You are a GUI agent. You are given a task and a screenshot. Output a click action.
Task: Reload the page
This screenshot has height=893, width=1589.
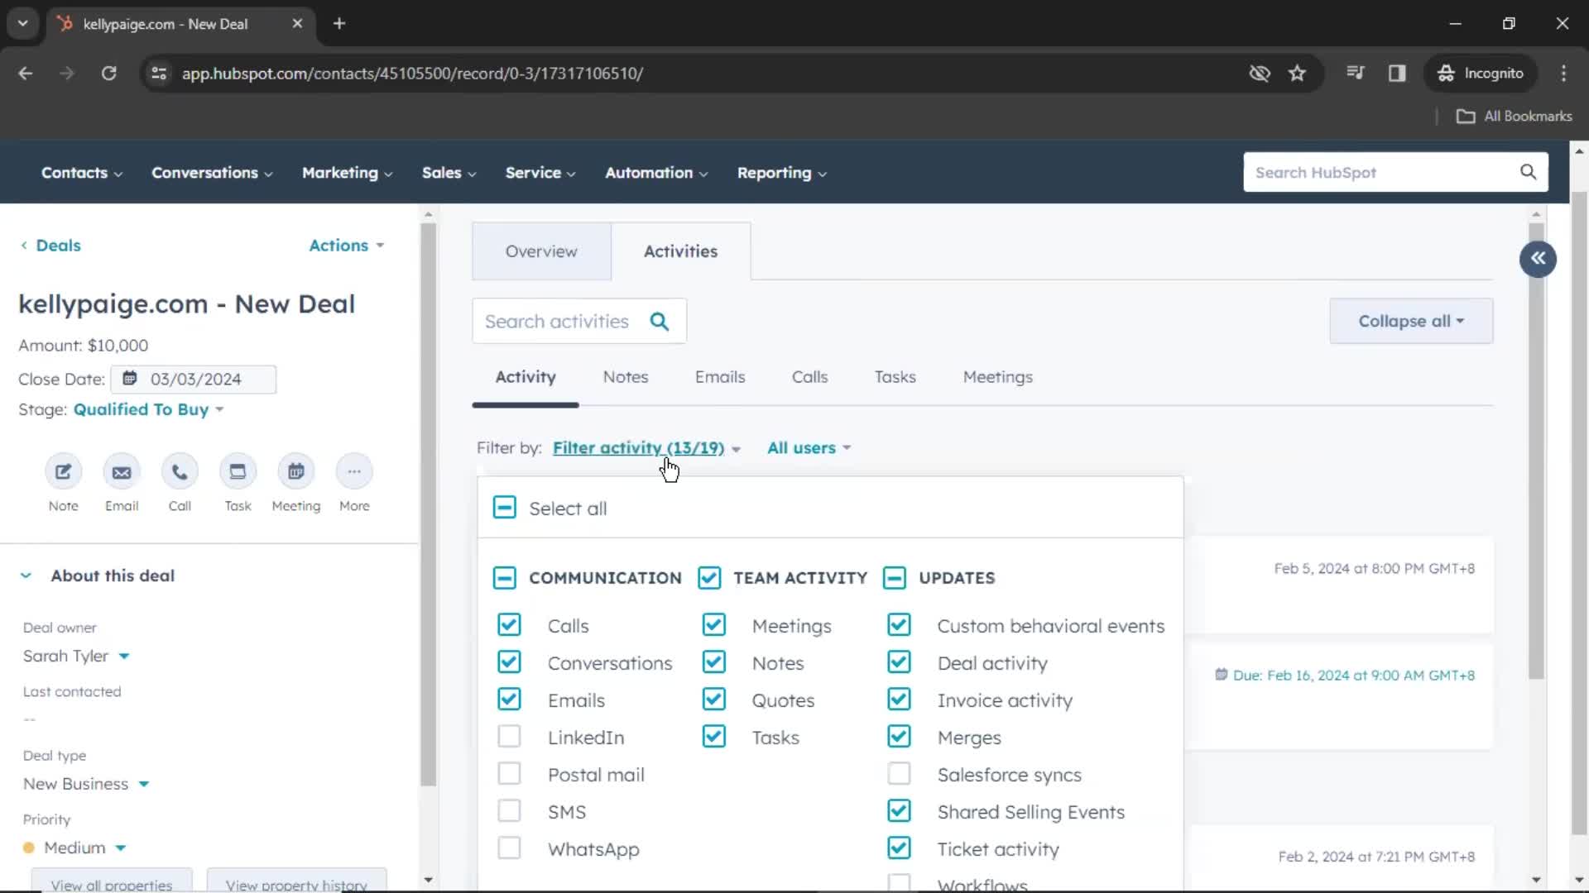pyautogui.click(x=108, y=74)
